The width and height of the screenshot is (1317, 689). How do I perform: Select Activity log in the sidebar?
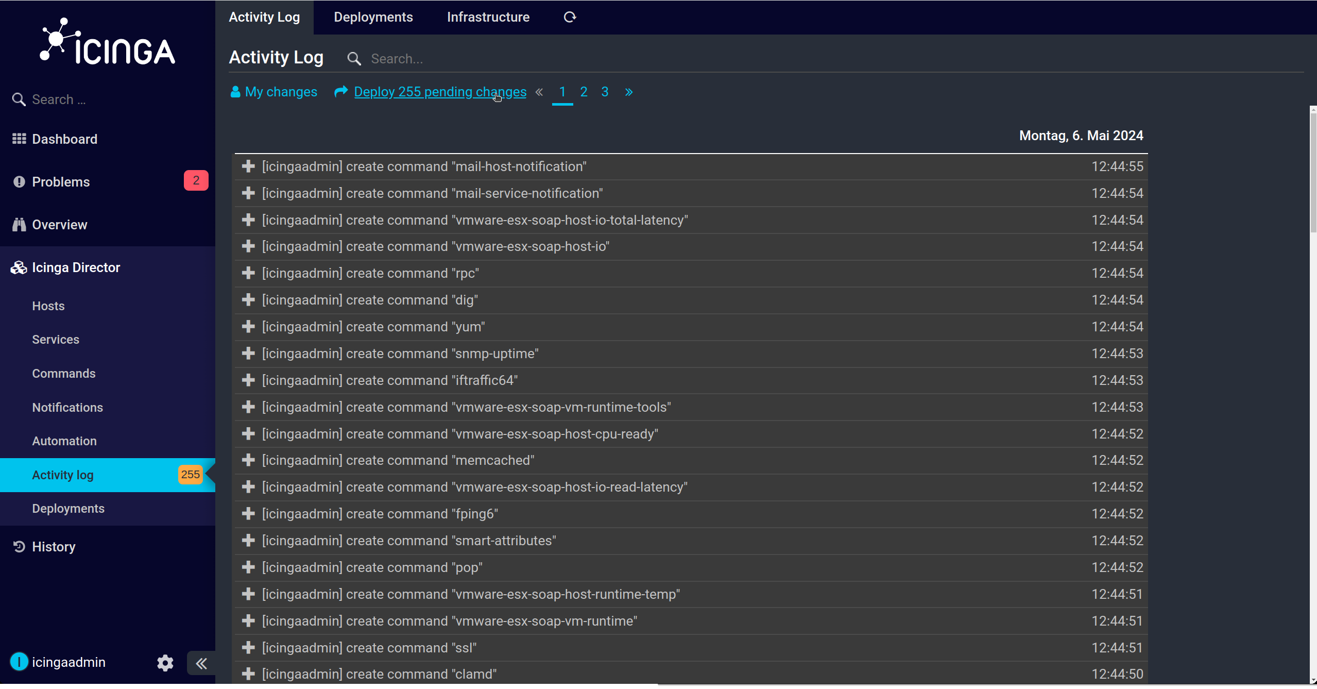(x=108, y=475)
